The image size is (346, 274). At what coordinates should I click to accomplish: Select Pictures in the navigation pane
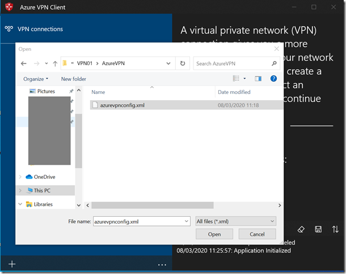click(46, 91)
